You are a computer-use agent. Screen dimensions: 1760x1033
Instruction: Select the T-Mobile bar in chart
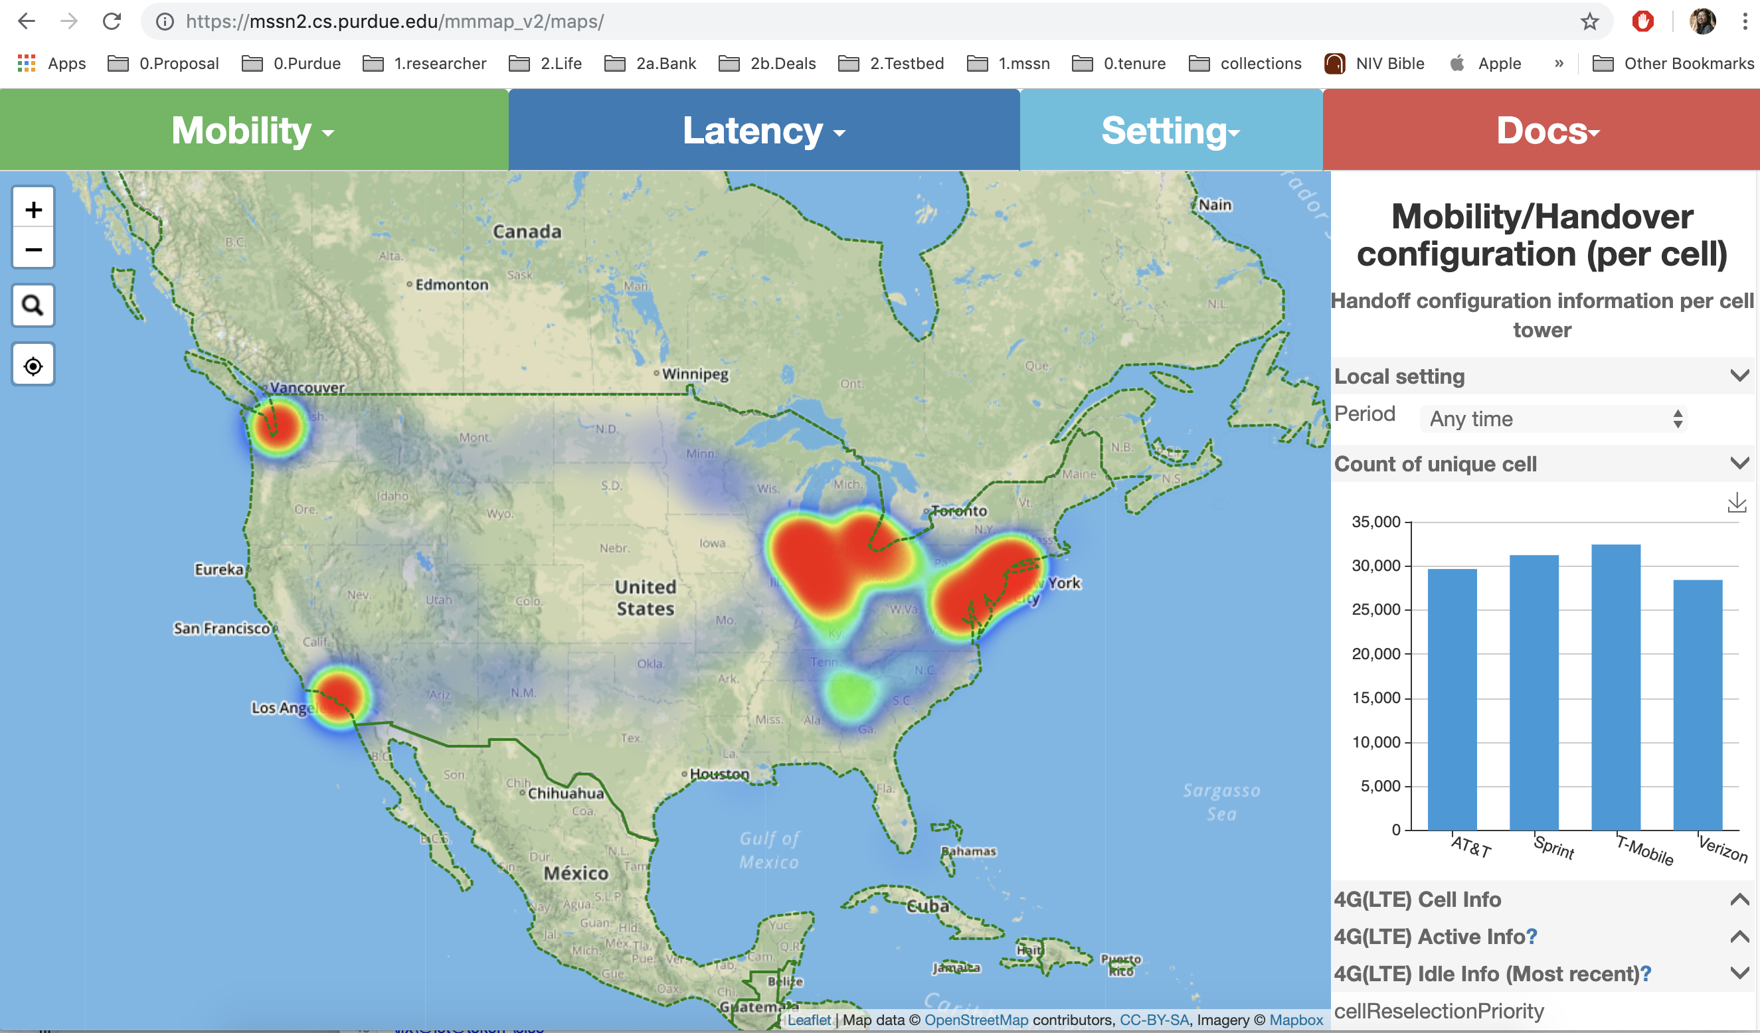coord(1615,687)
